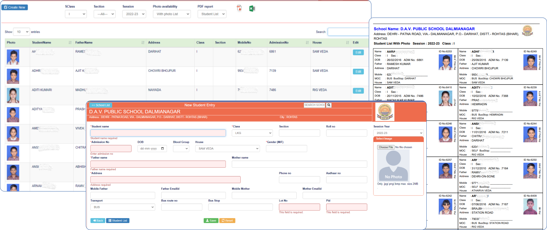Open the Transport BUS dropdown
Viewport: 547px width, 230px height.
pos(123,207)
